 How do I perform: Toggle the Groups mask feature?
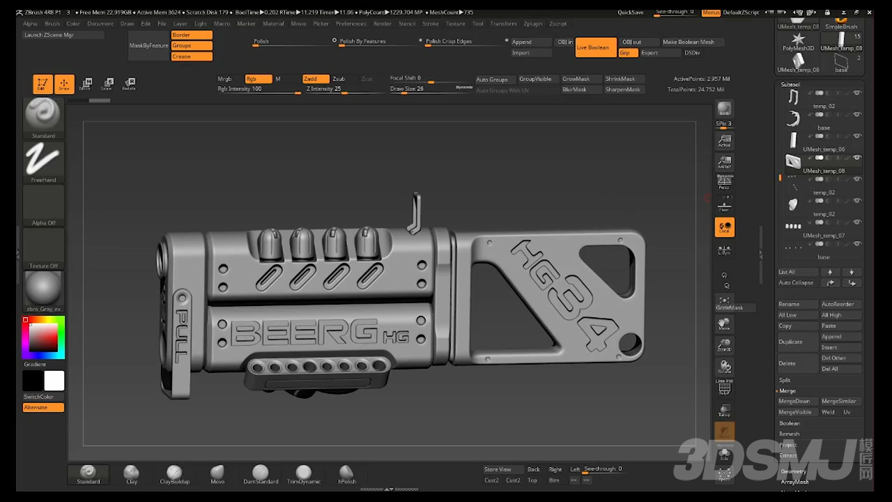pos(192,45)
